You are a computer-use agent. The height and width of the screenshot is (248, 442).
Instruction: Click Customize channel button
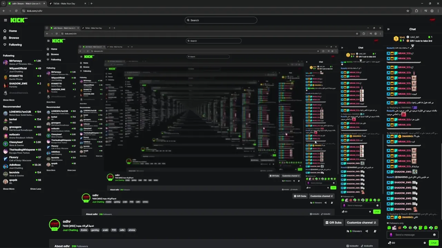point(362,223)
